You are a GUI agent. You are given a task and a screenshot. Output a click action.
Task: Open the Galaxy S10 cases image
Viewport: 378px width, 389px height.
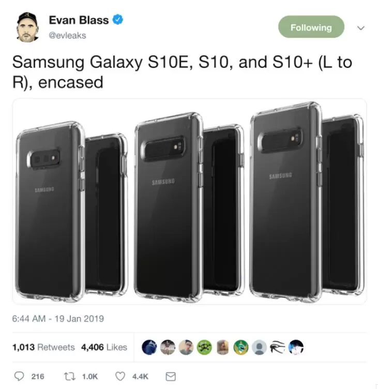(189, 201)
